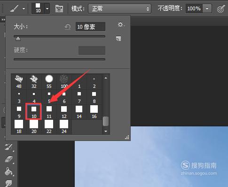Screen dimensions: 228x187
Task: Select the Smudge tool
Action: [9, 183]
